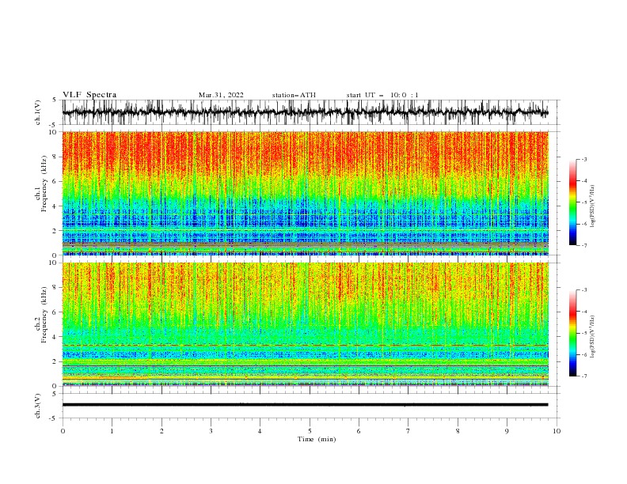Click the "2" kHz tick of ch.2 spectrogram
Image resolution: width=627 pixels, height=484 pixels.
click(55, 361)
